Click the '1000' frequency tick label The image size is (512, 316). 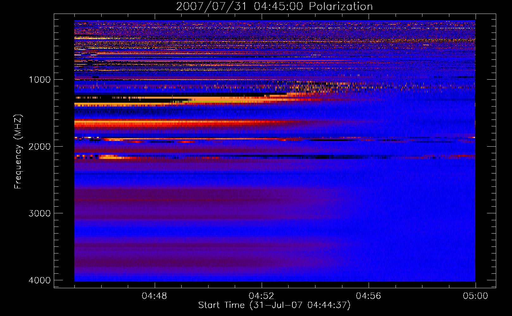point(40,79)
